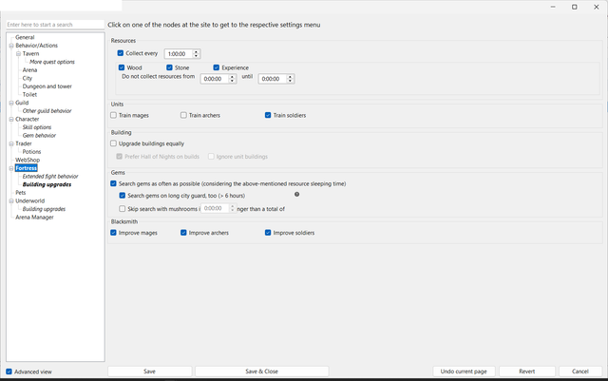Click the Cancel button
608x381 pixels.
(x=580, y=371)
